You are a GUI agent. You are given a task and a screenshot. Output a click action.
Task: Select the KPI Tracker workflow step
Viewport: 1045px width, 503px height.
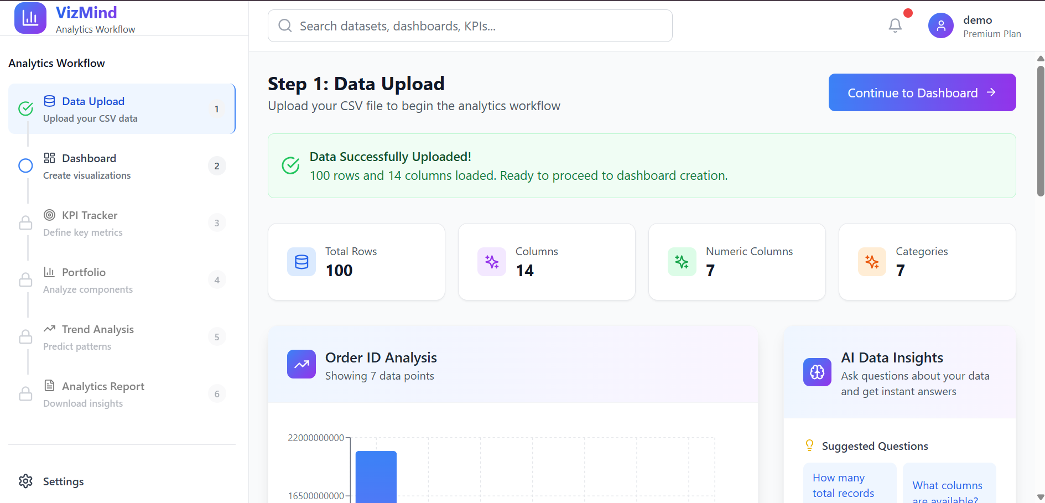(x=122, y=223)
